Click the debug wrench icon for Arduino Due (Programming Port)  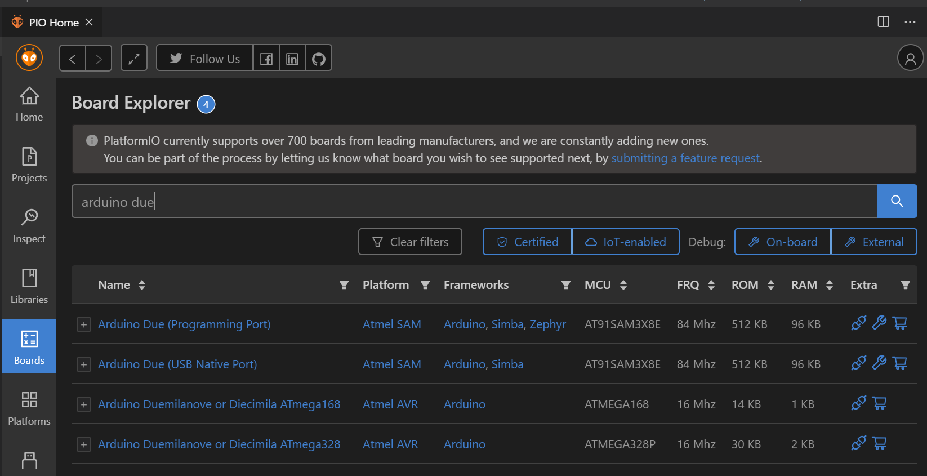[879, 323]
